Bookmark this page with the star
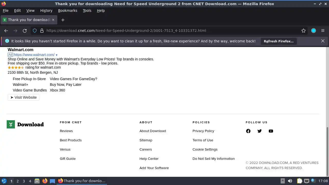Image resolution: width=329 pixels, height=185 pixels. click(304, 31)
